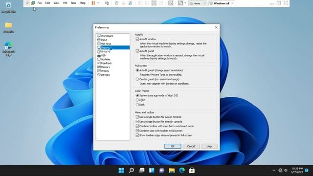The width and height of the screenshot is (313, 176).
Task: Select Devices in preferences list
Action: [113, 75]
